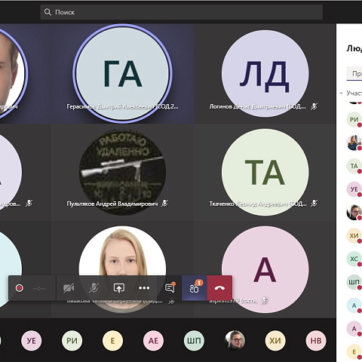
Task: Click the АЕ avatar in bottom strip
Action: (153, 341)
